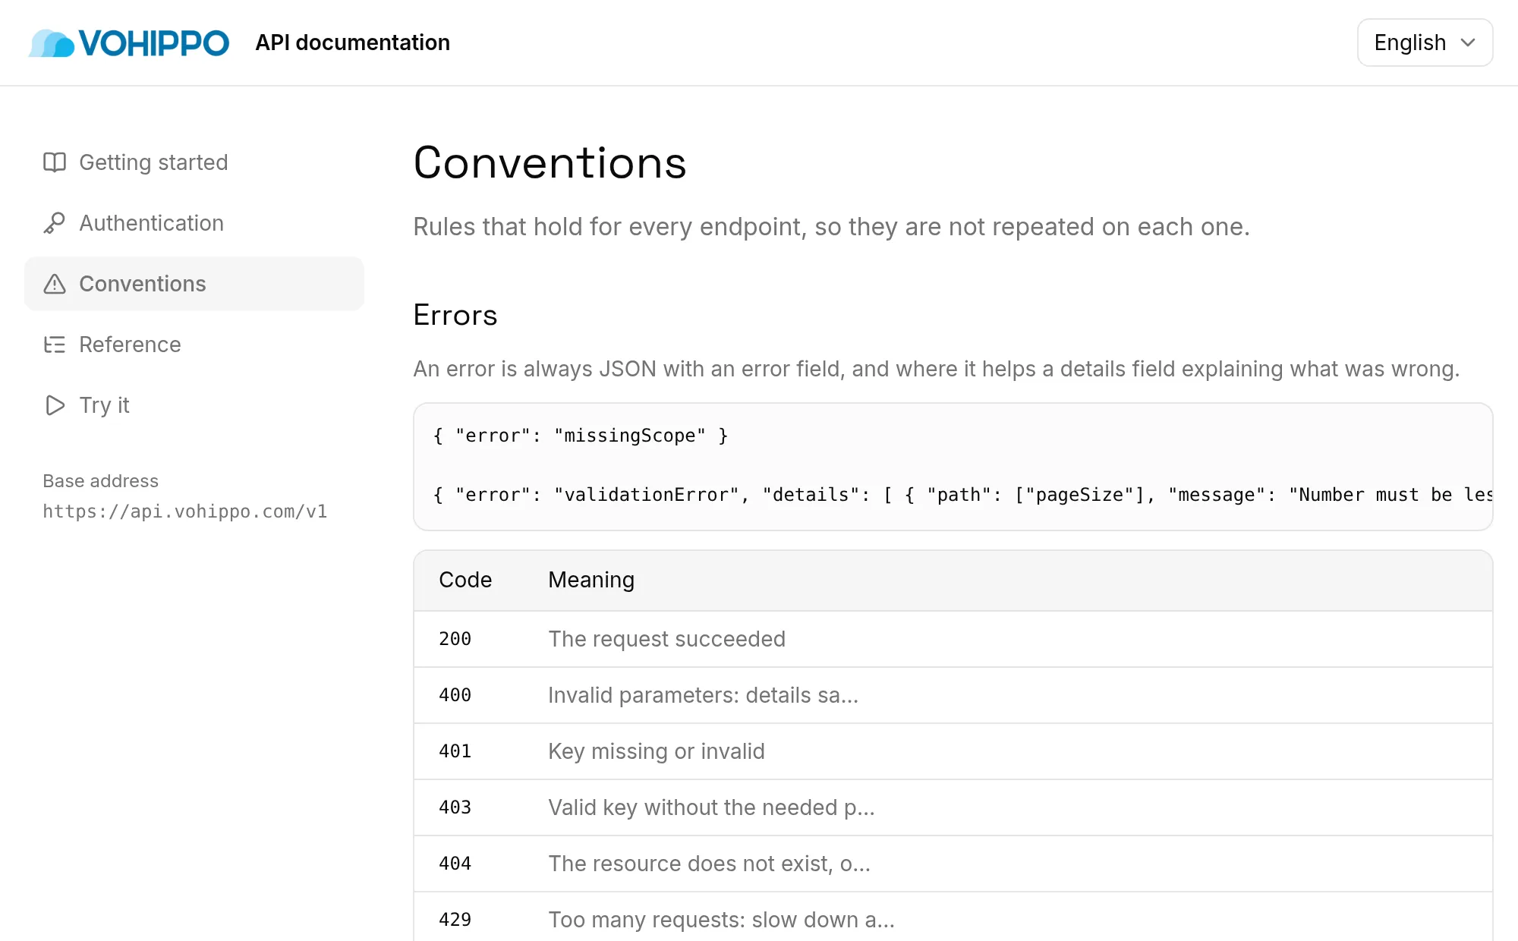Viewport: 1518px width, 941px height.
Task: Select Conventions in the sidebar
Action: tap(194, 284)
